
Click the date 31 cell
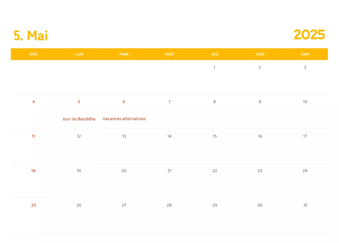click(305, 205)
